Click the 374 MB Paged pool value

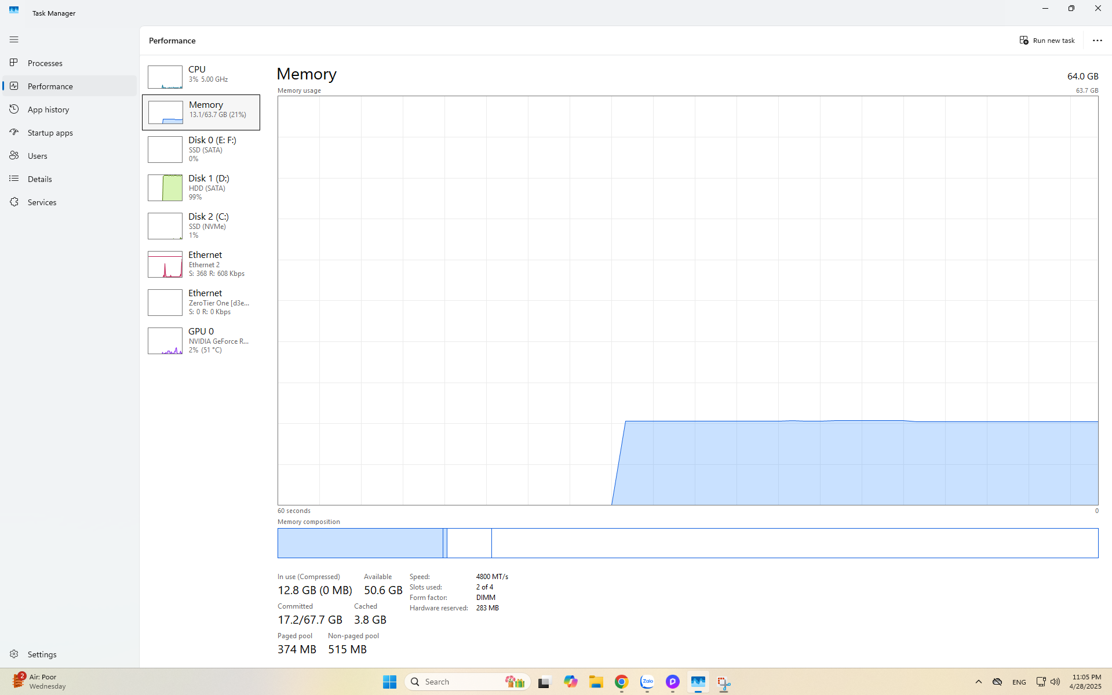pos(297,649)
